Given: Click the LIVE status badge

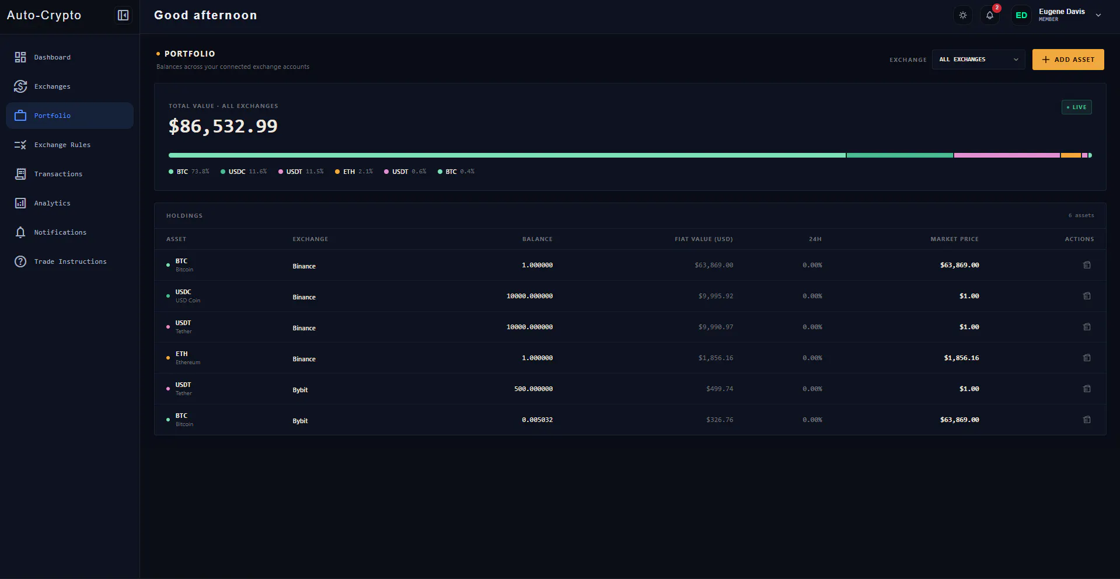Looking at the screenshot, I should point(1076,107).
